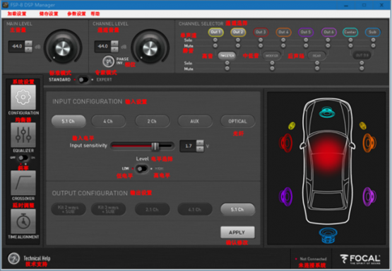Click the Input sensitivity slider handle
The width and height of the screenshot is (392, 271).
pyautogui.click(x=155, y=146)
